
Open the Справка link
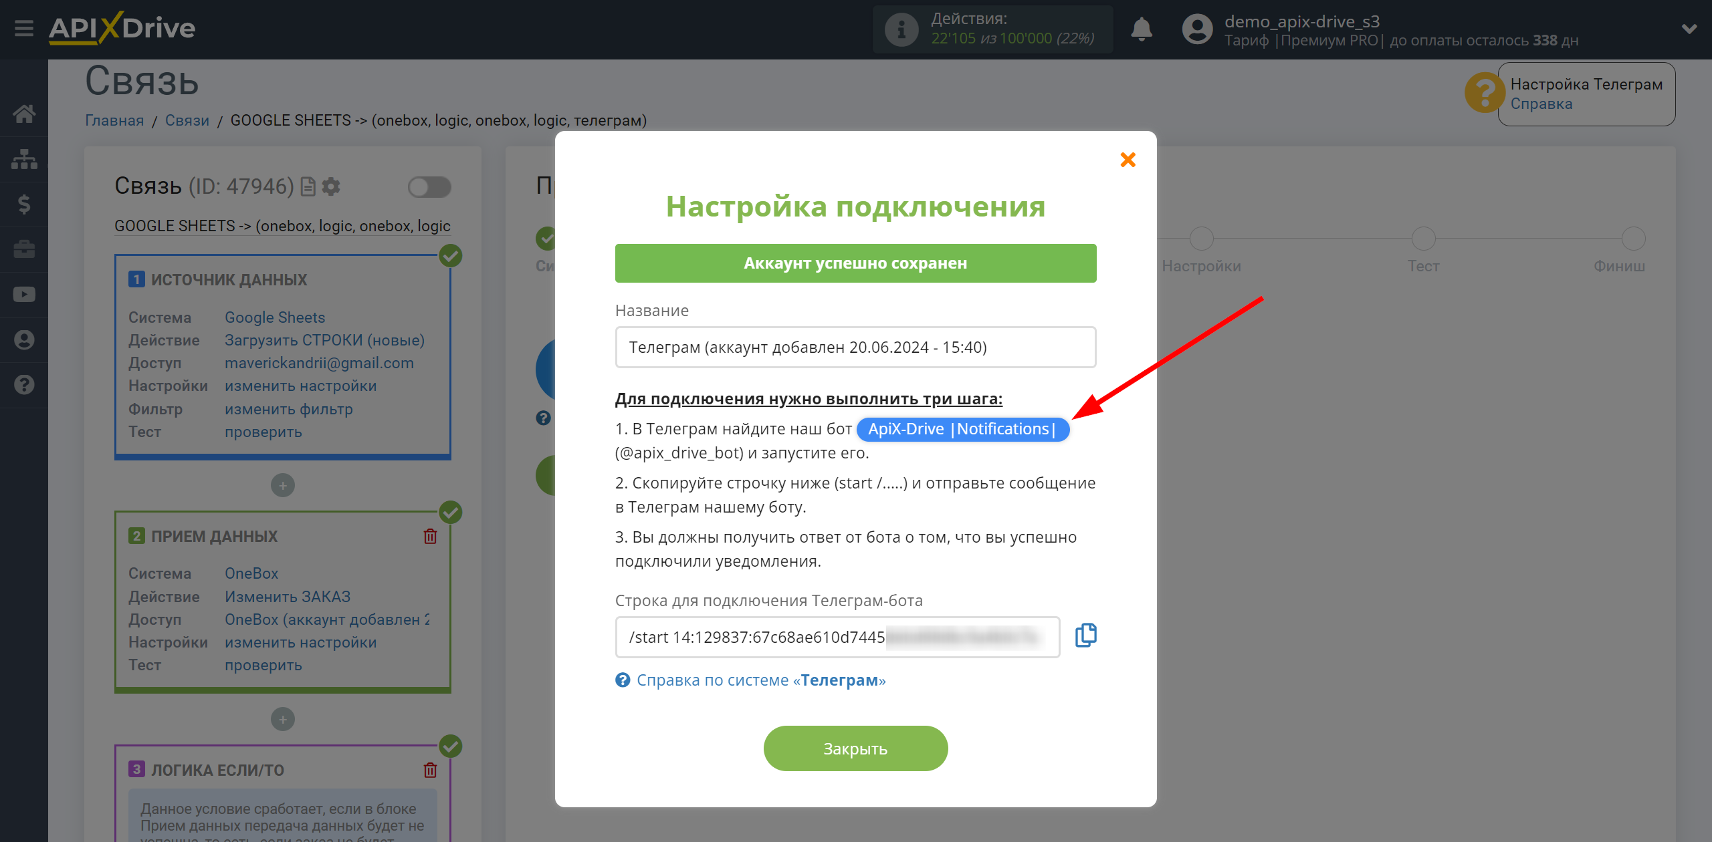pyautogui.click(x=1541, y=104)
